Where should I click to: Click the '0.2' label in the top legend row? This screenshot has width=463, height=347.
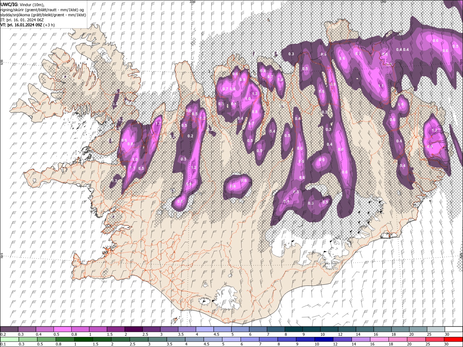tap(3, 334)
